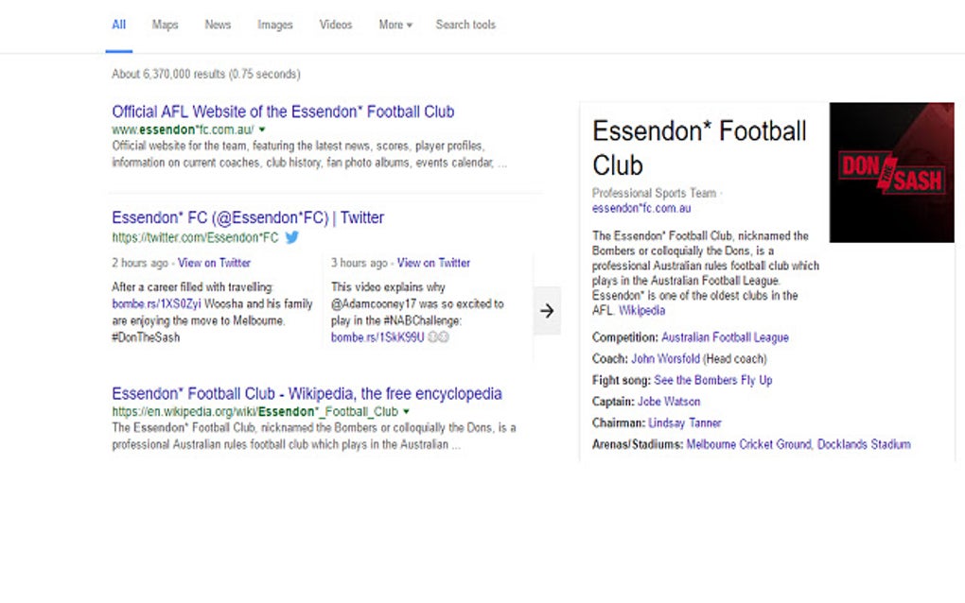Click the next tweets arrow button
The width and height of the screenshot is (965, 603).
point(547,311)
